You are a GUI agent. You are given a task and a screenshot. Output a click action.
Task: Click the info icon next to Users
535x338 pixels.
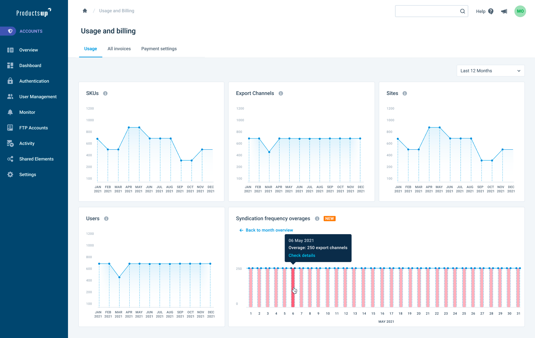tap(106, 219)
